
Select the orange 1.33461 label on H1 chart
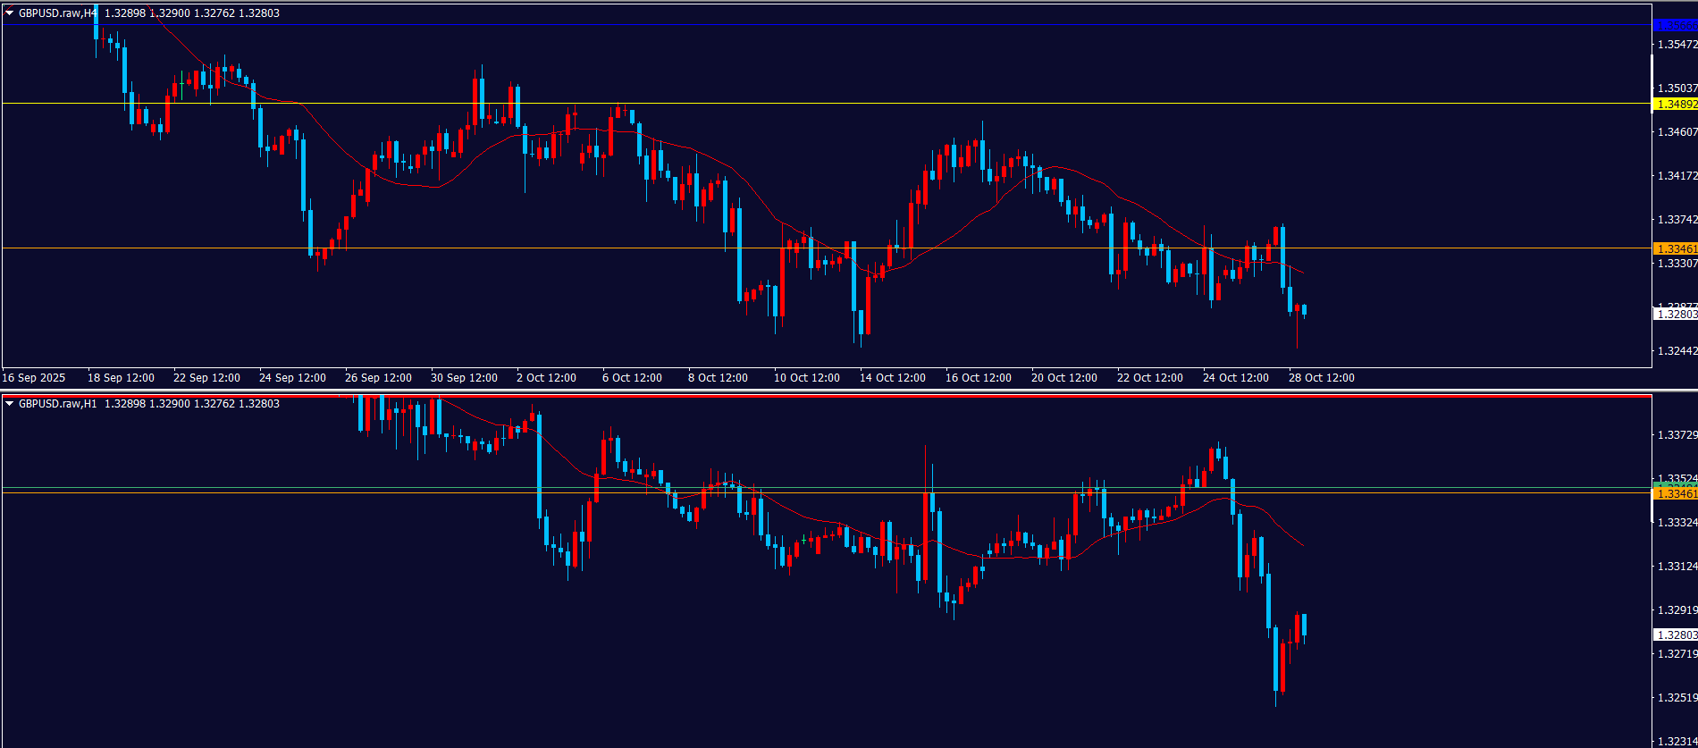tap(1676, 494)
